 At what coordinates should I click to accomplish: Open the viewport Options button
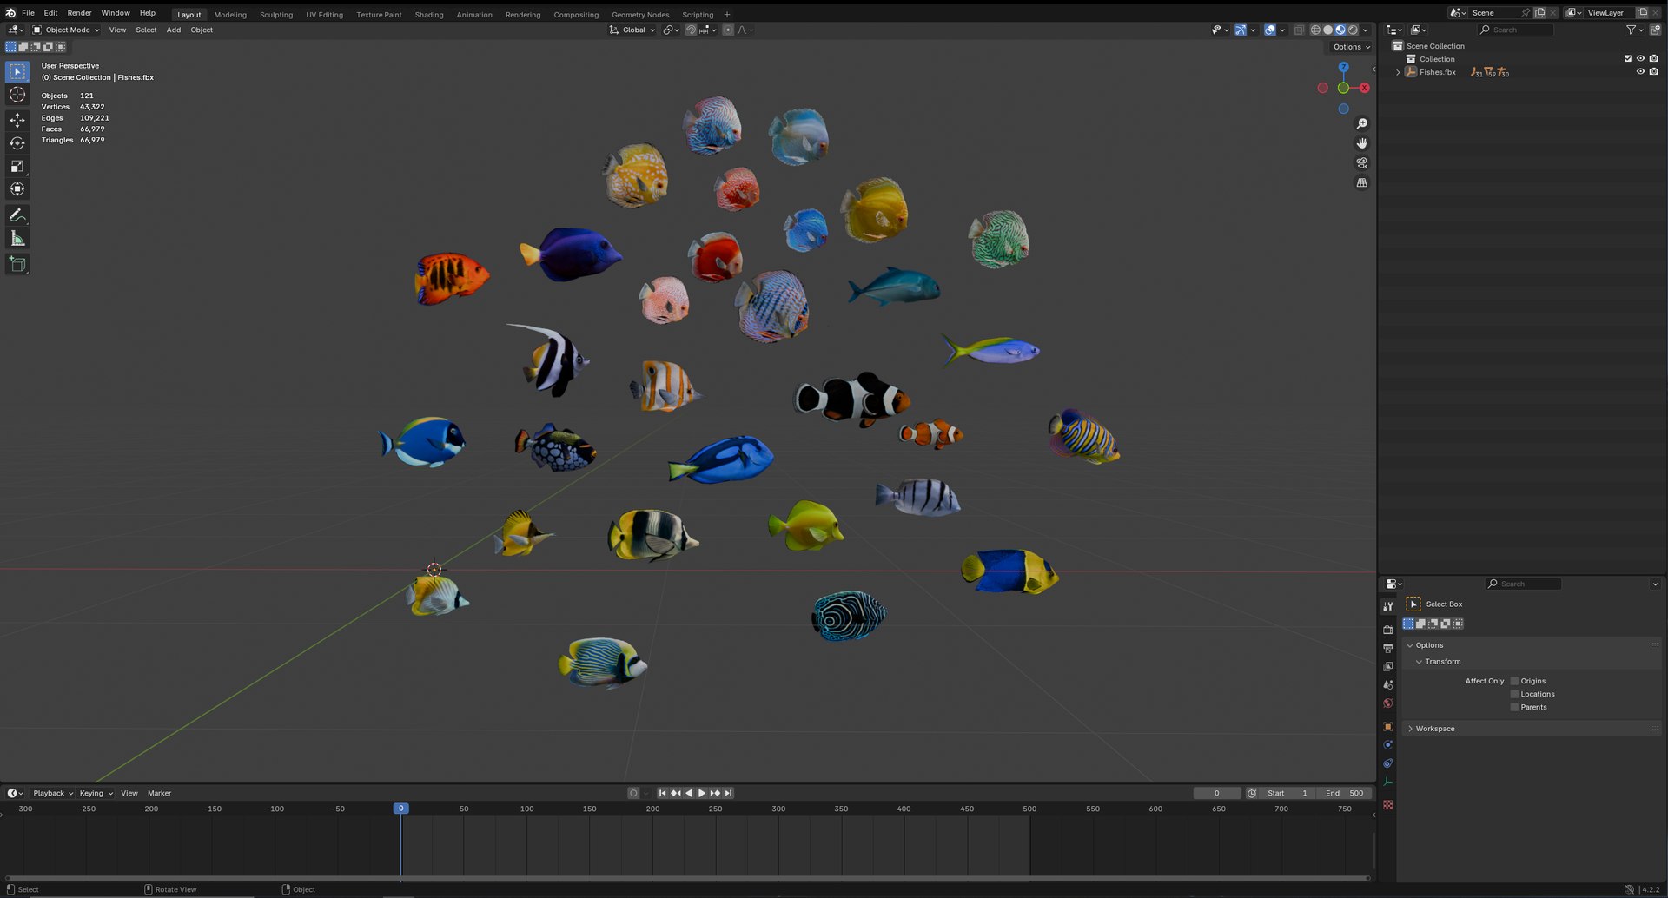coord(1350,47)
